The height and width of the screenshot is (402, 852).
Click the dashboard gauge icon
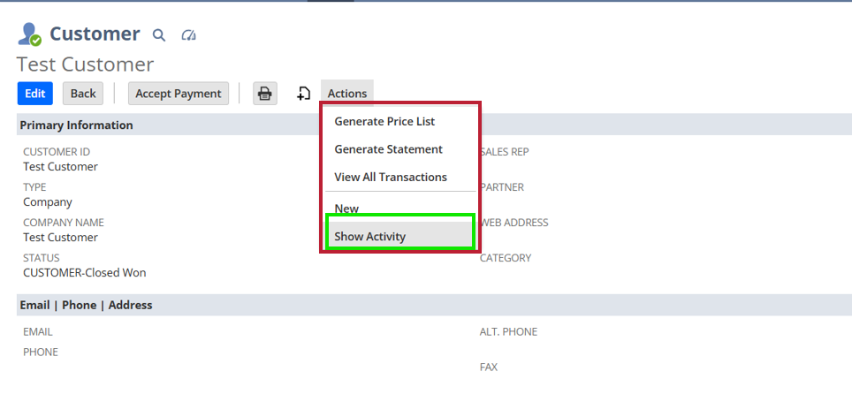click(x=187, y=35)
